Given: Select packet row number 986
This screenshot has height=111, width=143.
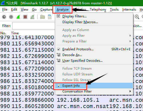Looking at the screenshot, I should (x=5, y=81).
